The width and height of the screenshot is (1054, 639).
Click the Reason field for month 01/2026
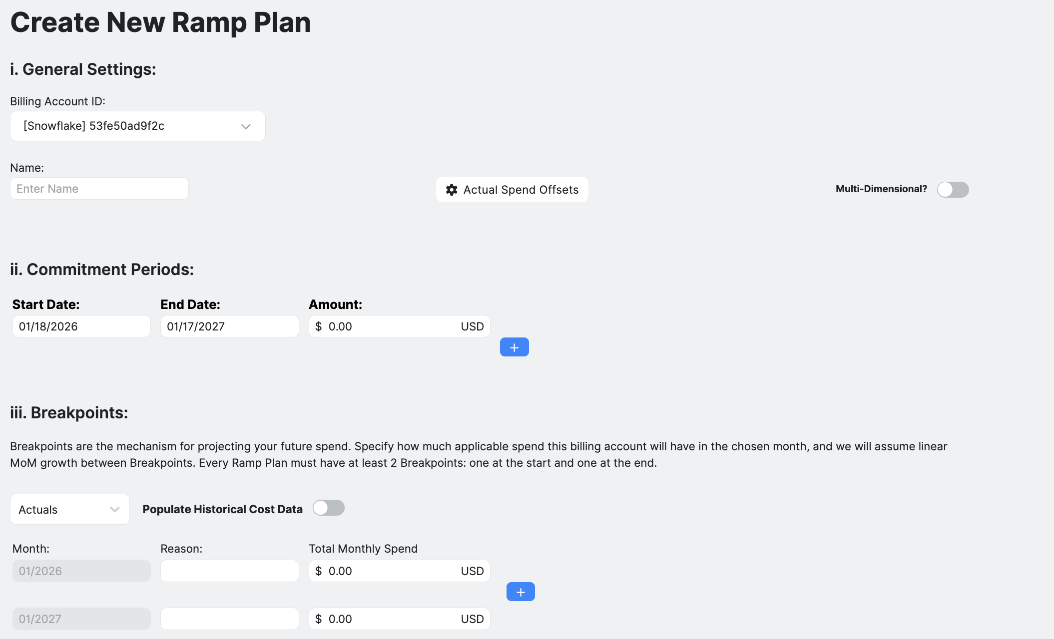click(229, 571)
